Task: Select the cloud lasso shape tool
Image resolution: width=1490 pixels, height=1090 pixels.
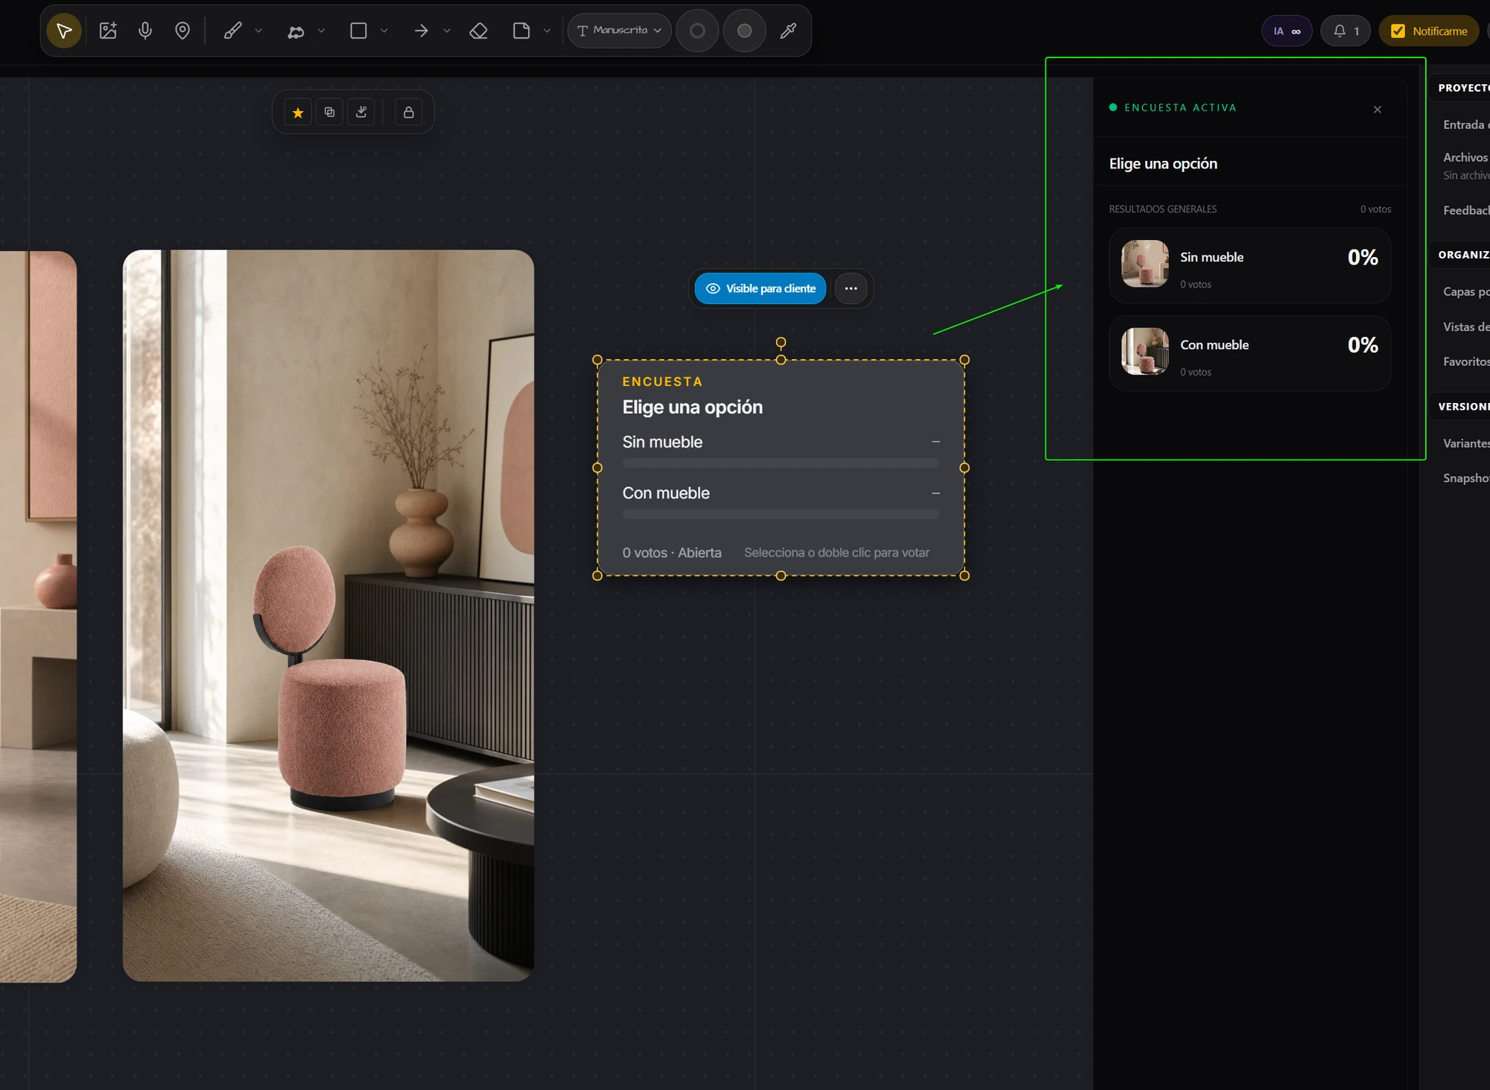Action: 296,31
